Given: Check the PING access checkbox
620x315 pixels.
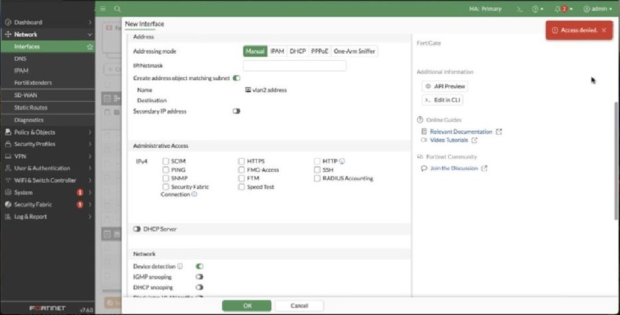Looking at the screenshot, I should click(x=166, y=169).
